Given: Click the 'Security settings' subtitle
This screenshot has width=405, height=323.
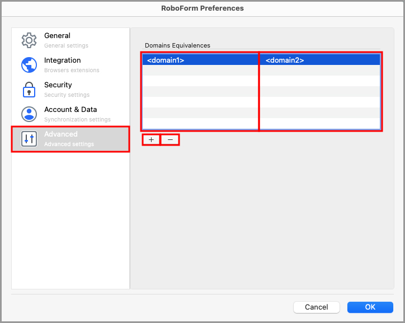Looking at the screenshot, I should coord(67,95).
